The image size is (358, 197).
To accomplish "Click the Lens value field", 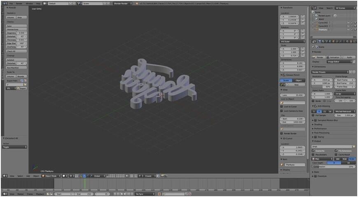I will pos(293,95).
